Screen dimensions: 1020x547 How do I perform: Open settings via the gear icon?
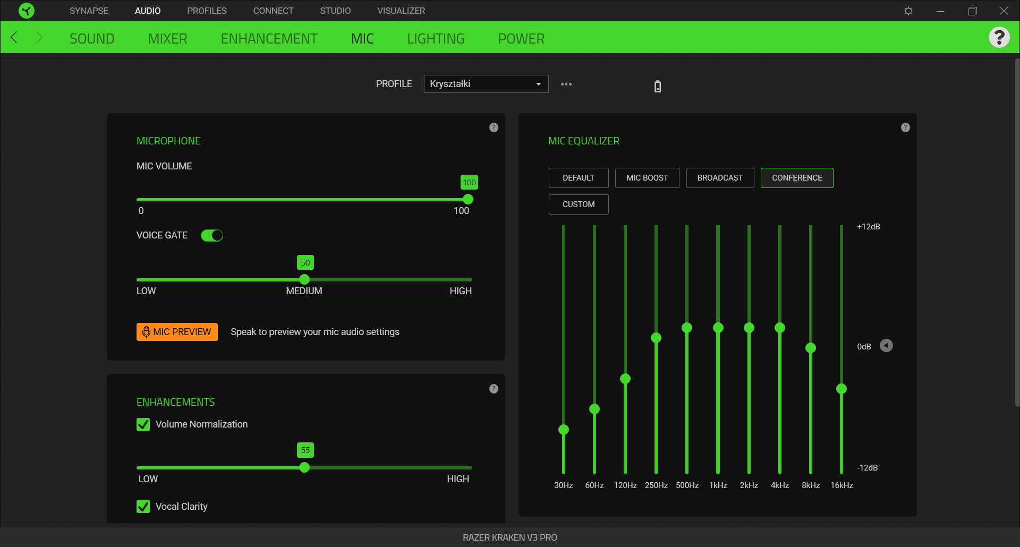pyautogui.click(x=908, y=11)
